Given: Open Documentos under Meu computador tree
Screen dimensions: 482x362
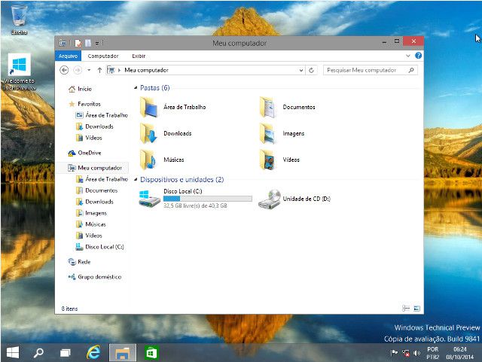Looking at the screenshot, I should point(97,190).
